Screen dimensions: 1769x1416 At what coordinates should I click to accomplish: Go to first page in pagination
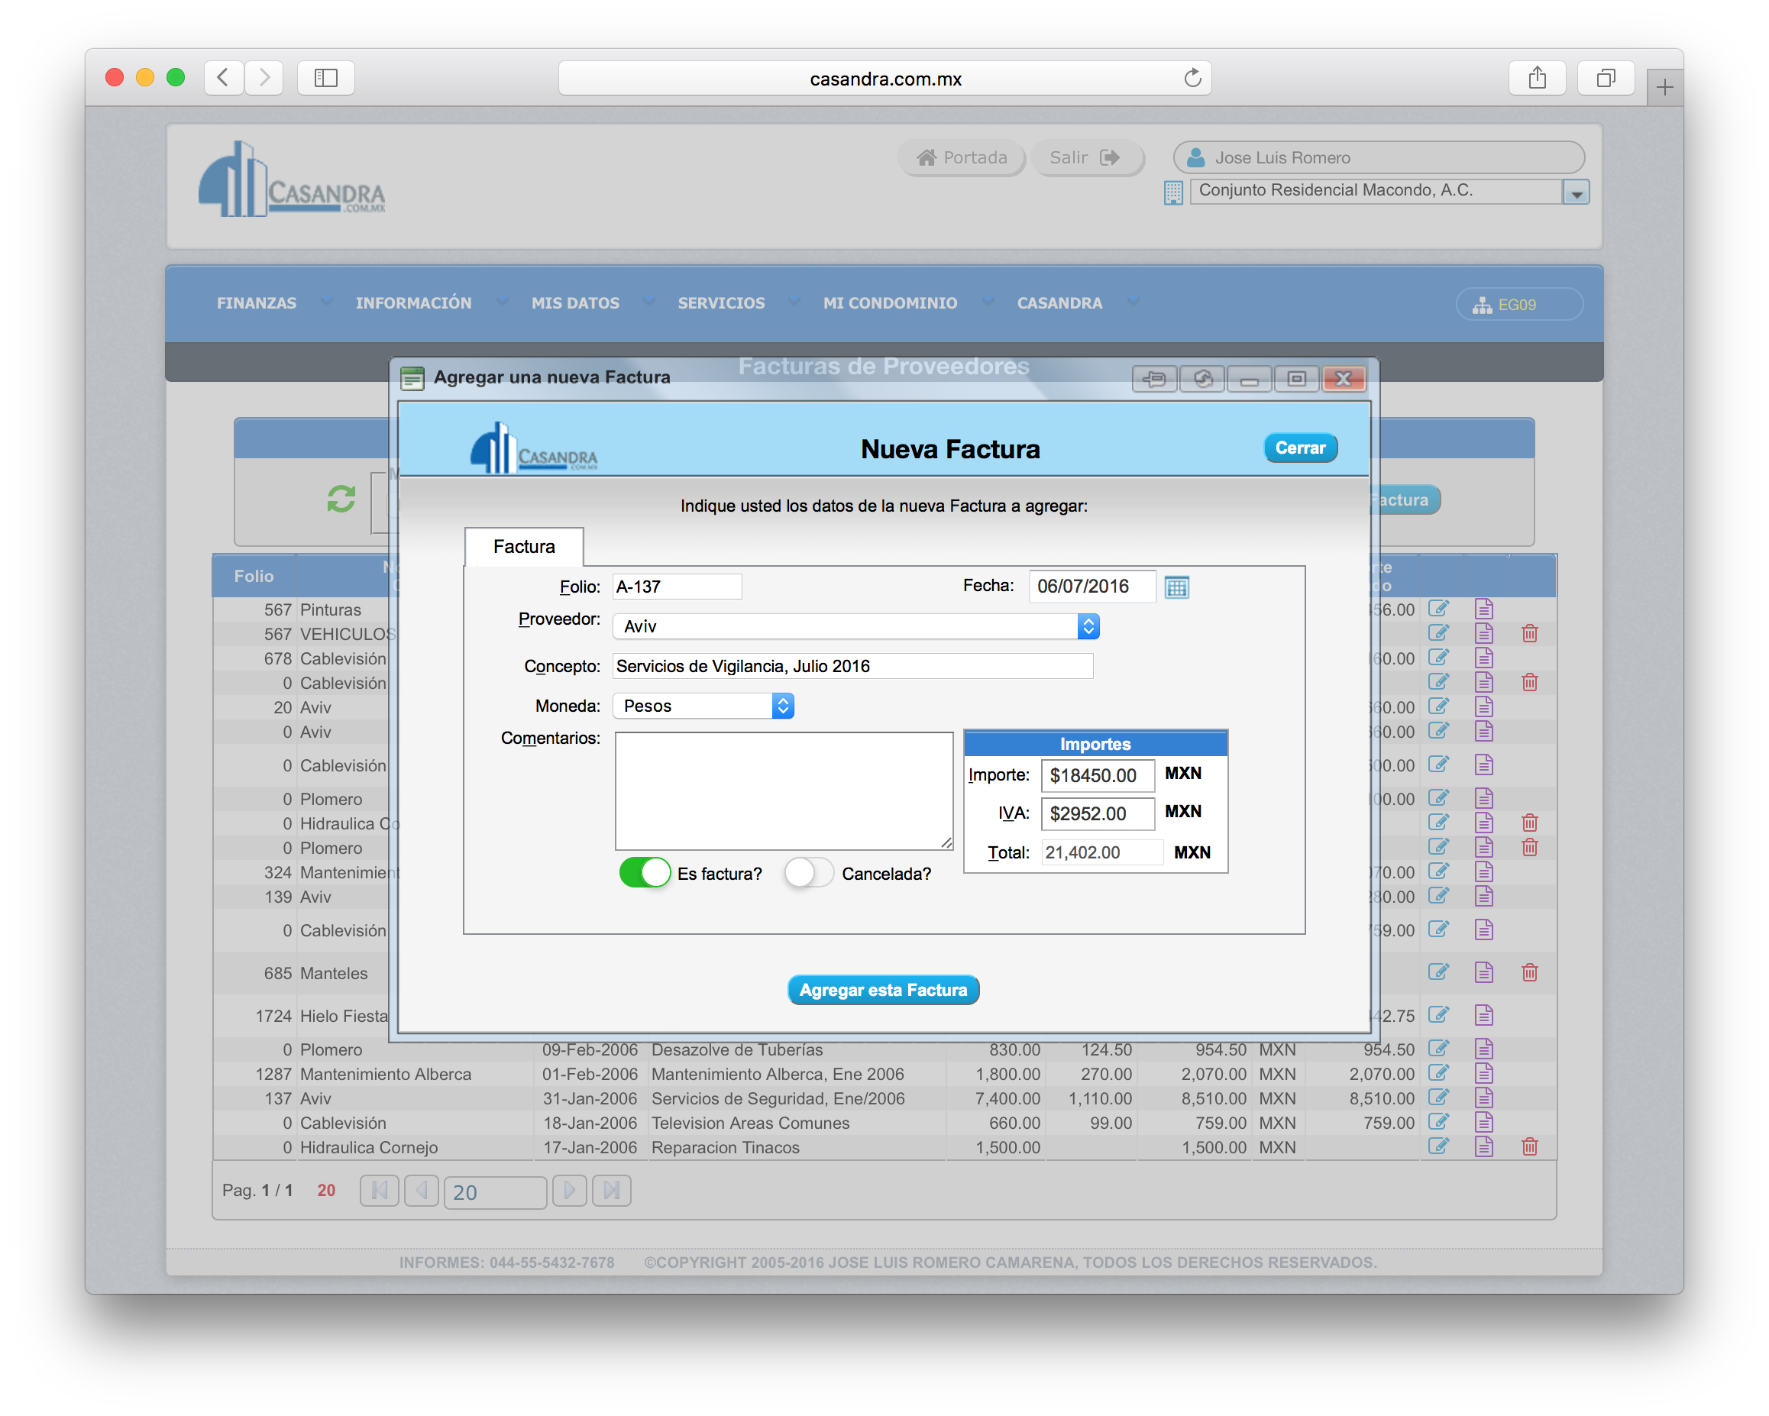pyautogui.click(x=379, y=1191)
